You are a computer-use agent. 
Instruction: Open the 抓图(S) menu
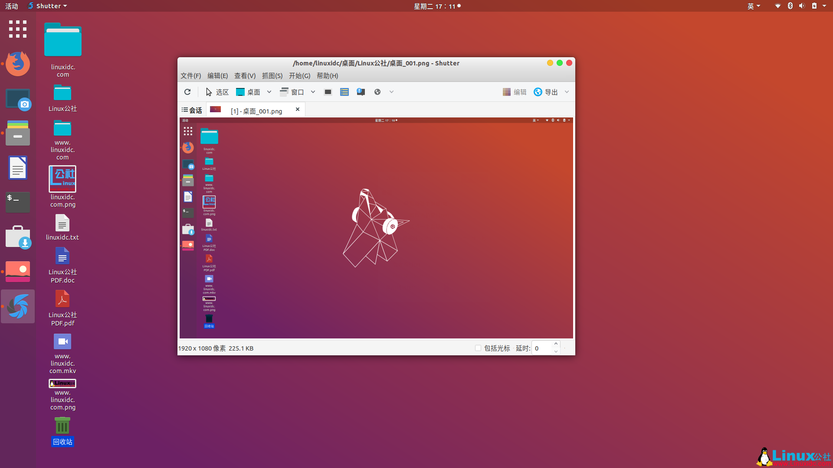click(x=272, y=75)
